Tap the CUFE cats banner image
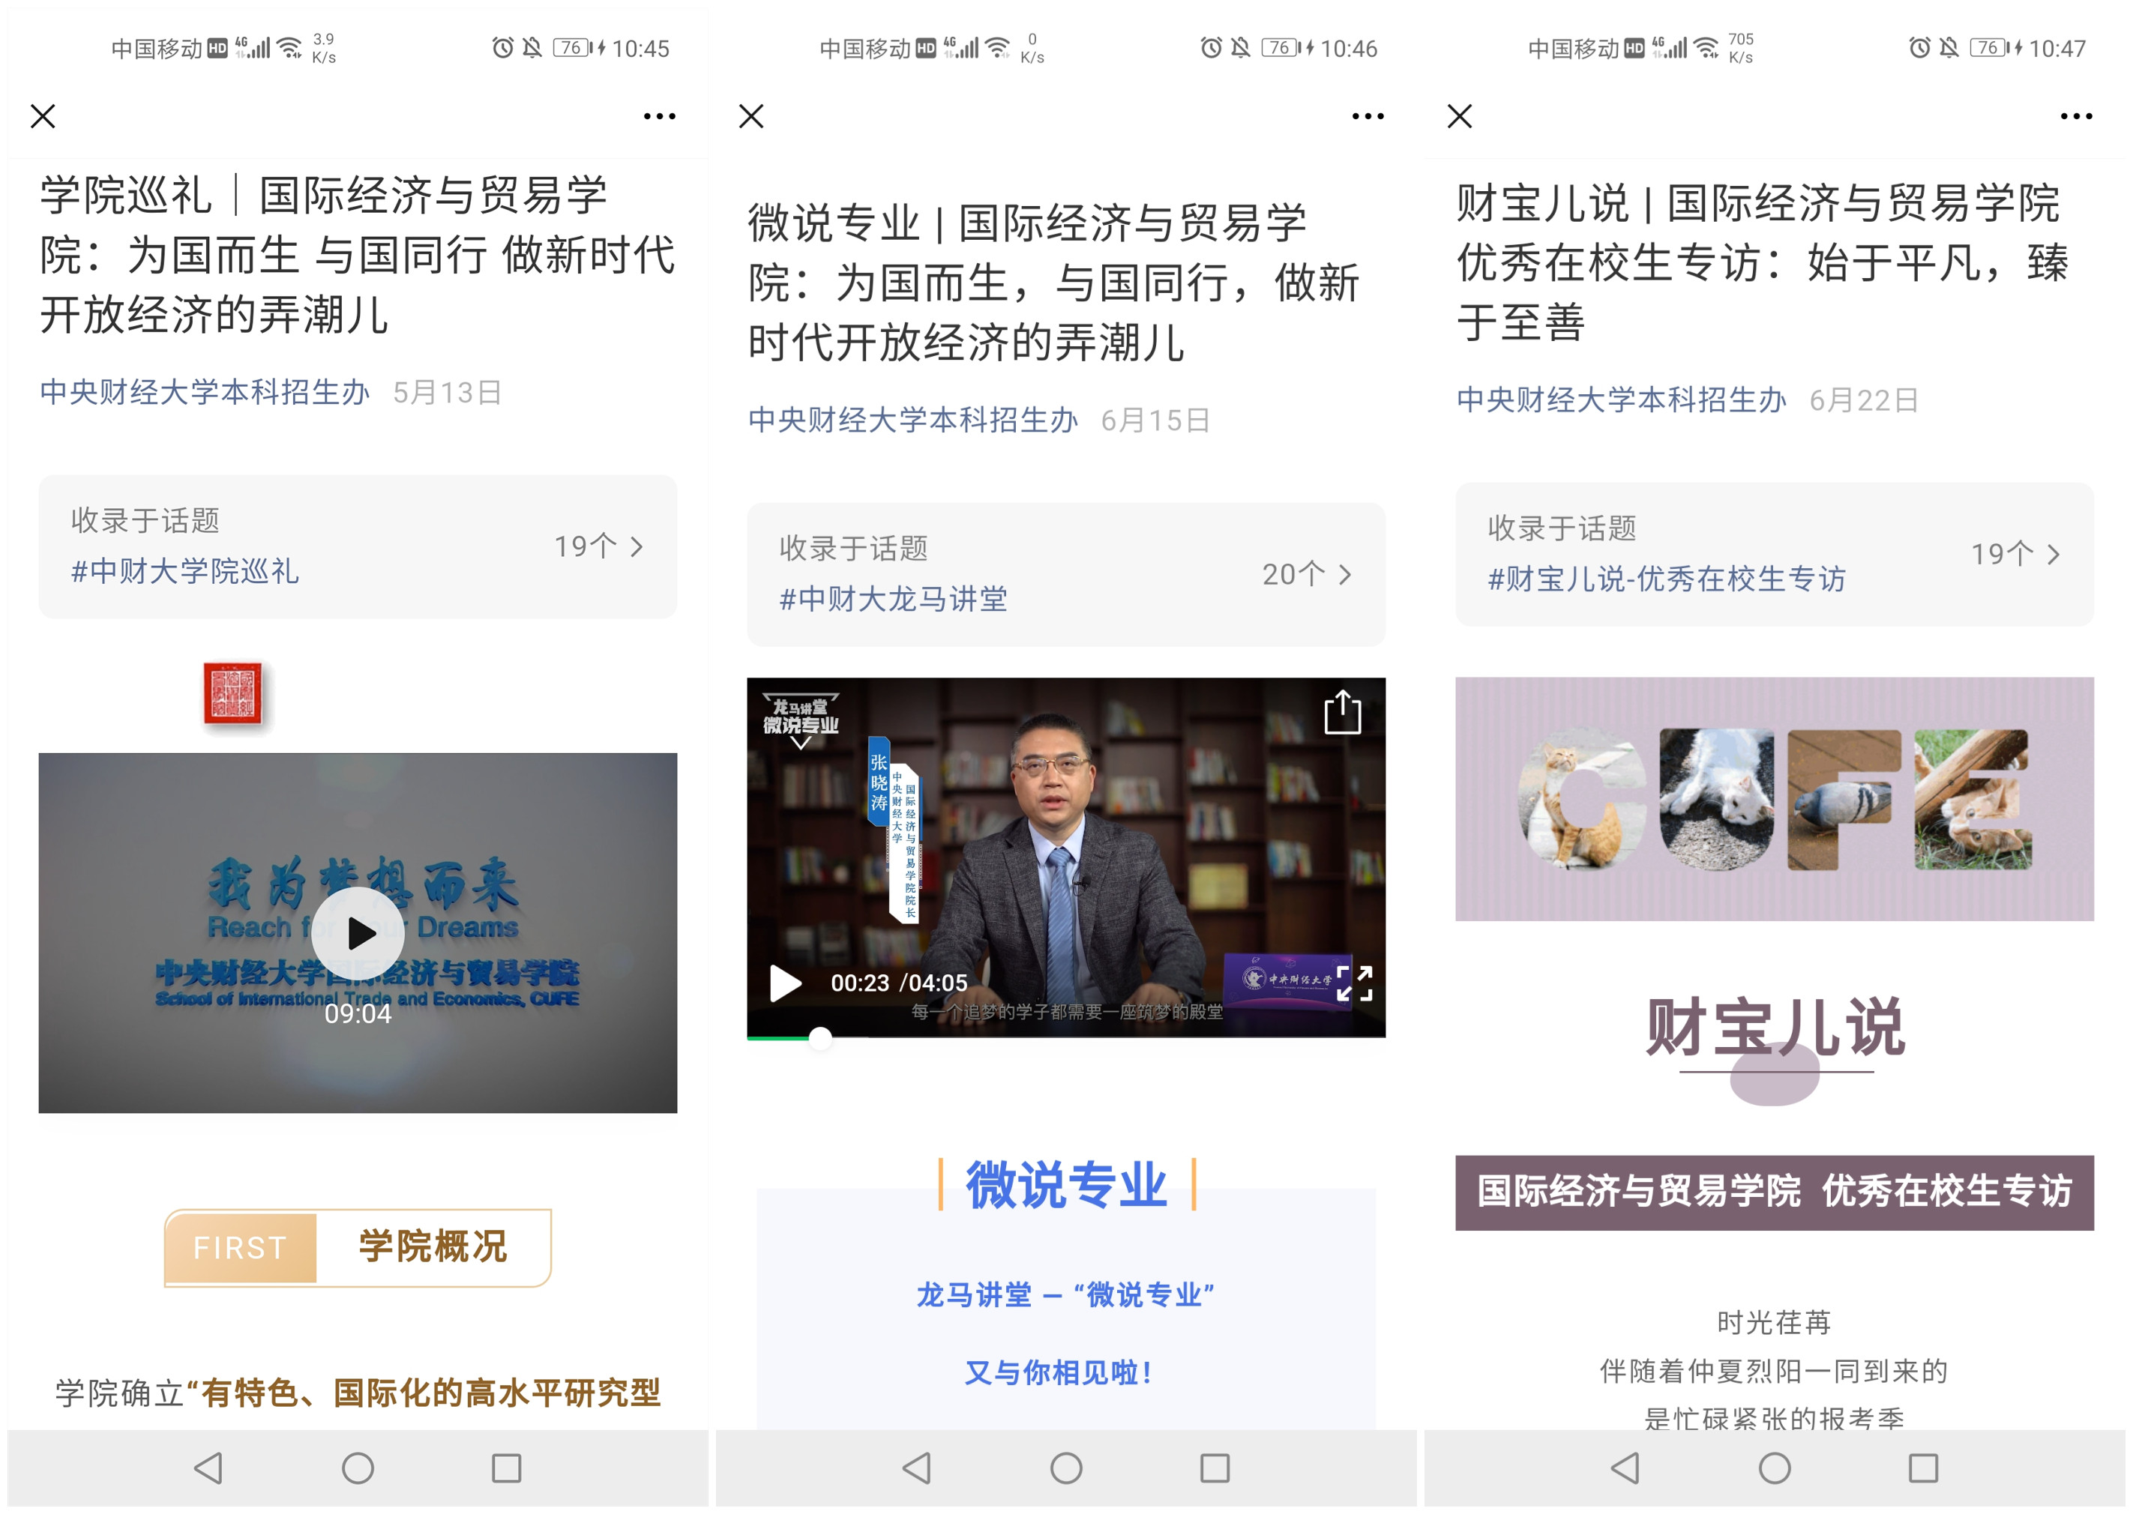 click(x=1773, y=799)
